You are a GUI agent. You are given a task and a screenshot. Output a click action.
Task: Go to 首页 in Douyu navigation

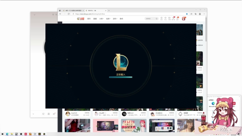[89, 19]
